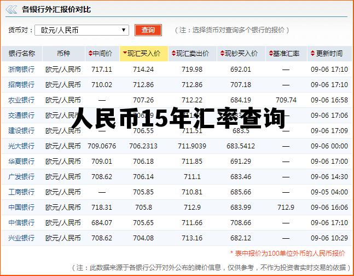Click the 09-06 16:58 update time

329,100
